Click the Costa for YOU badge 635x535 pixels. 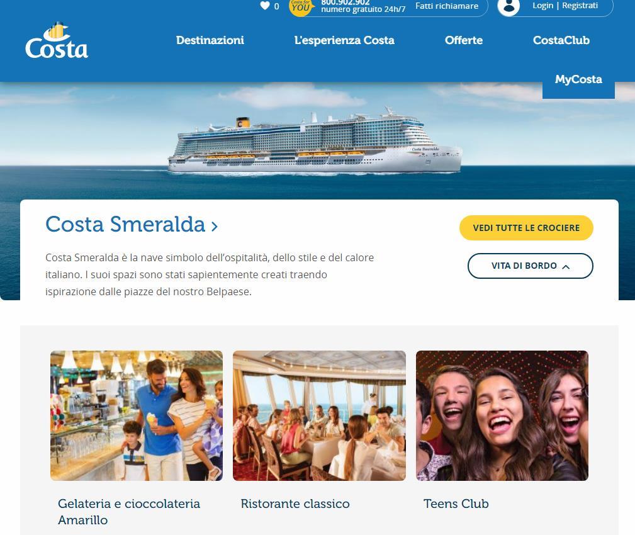point(301,7)
